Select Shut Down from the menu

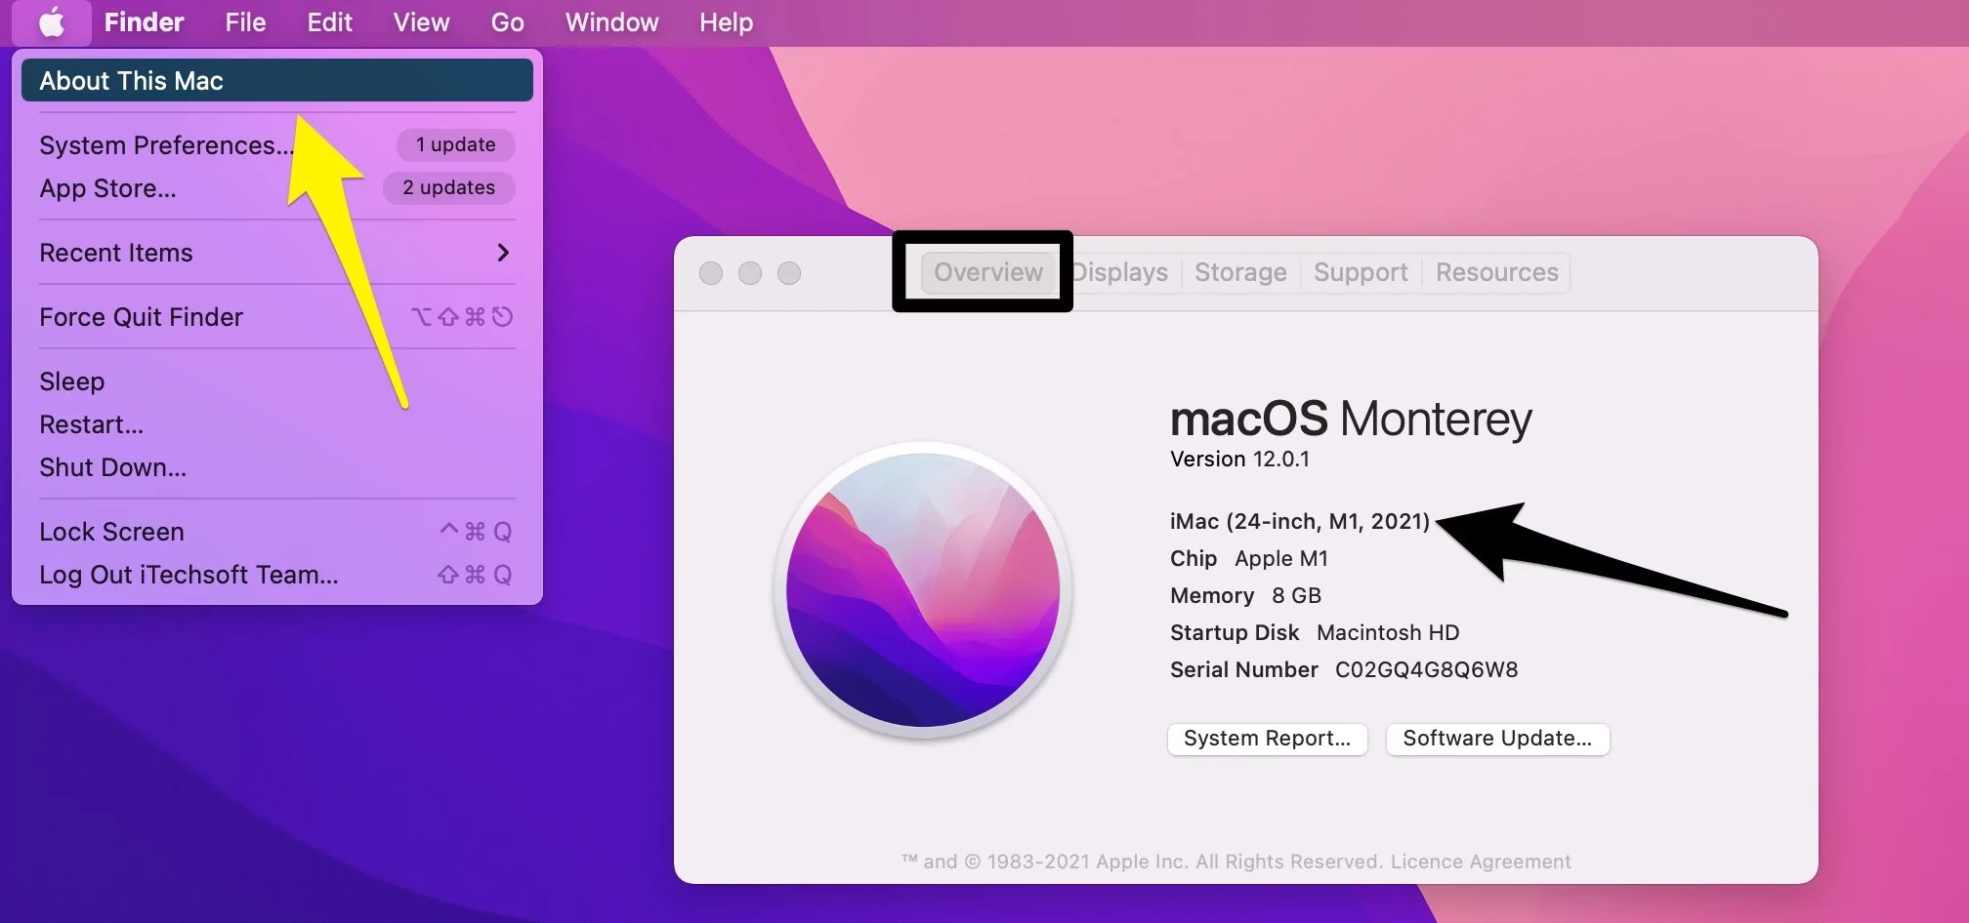pos(112,466)
